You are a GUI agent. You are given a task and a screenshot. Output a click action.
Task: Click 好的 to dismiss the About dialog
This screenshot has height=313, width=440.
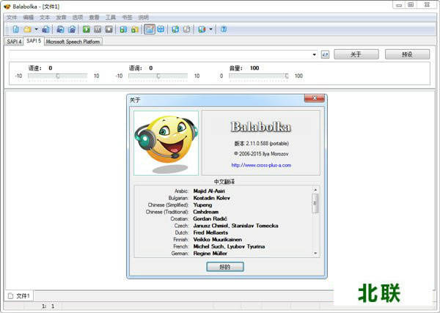pyautogui.click(x=225, y=267)
